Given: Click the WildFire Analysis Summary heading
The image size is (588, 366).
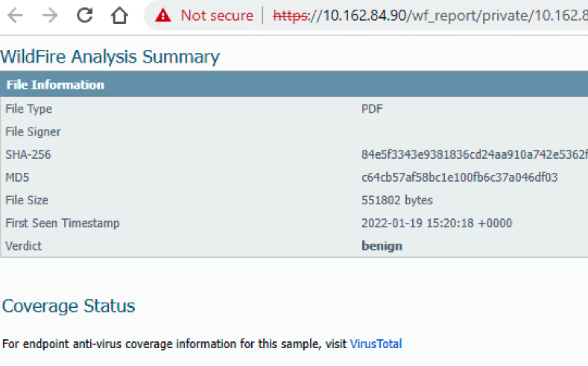Looking at the screenshot, I should (x=110, y=57).
